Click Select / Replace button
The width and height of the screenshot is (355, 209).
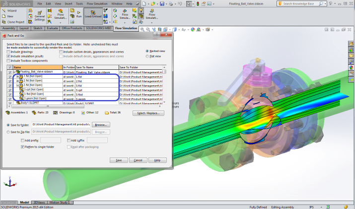point(148,113)
